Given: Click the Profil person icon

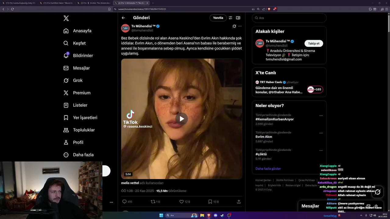Looking at the screenshot, I should pyautogui.click(x=66, y=142).
